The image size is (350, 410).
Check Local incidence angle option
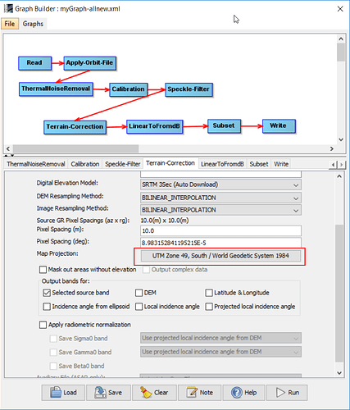pos(139,307)
